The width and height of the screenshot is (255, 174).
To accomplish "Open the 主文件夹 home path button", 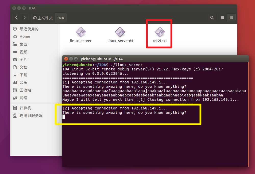I will 43,18.
